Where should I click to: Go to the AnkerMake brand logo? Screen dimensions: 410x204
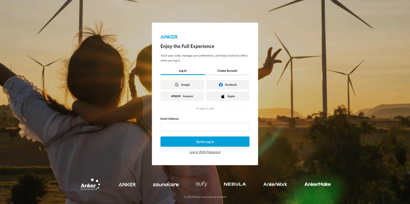coord(317,184)
